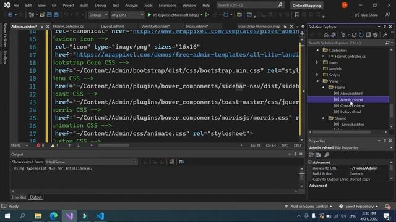Expand the Scripts folder node
The width and height of the screenshot is (396, 222).
tap(317, 75)
